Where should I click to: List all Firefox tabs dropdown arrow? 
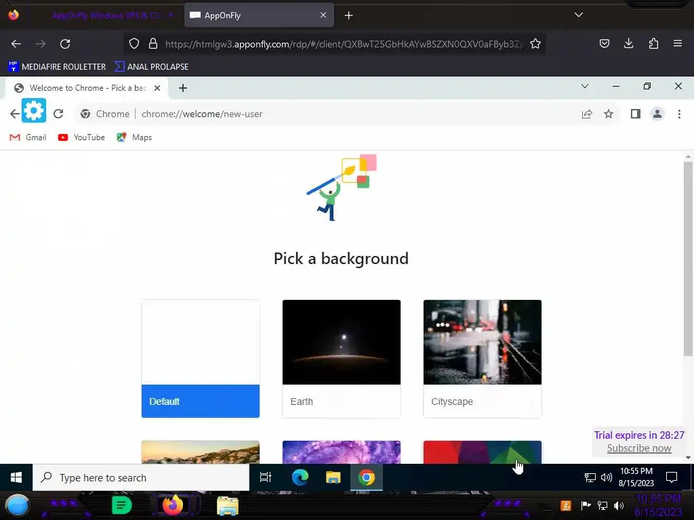coord(579,15)
